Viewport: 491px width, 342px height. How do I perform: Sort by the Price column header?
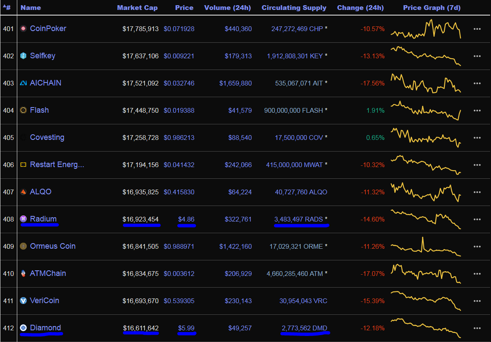184,7
